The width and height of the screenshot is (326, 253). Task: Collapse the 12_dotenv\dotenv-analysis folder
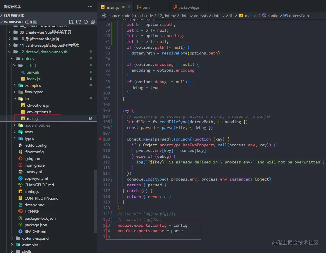10,52
